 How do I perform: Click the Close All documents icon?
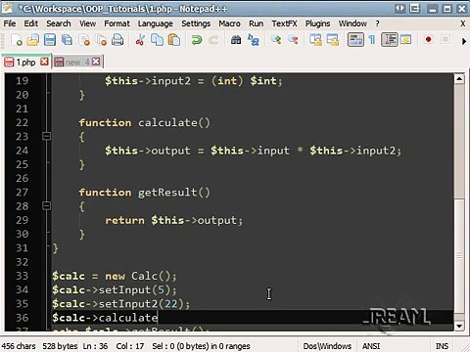(101, 40)
